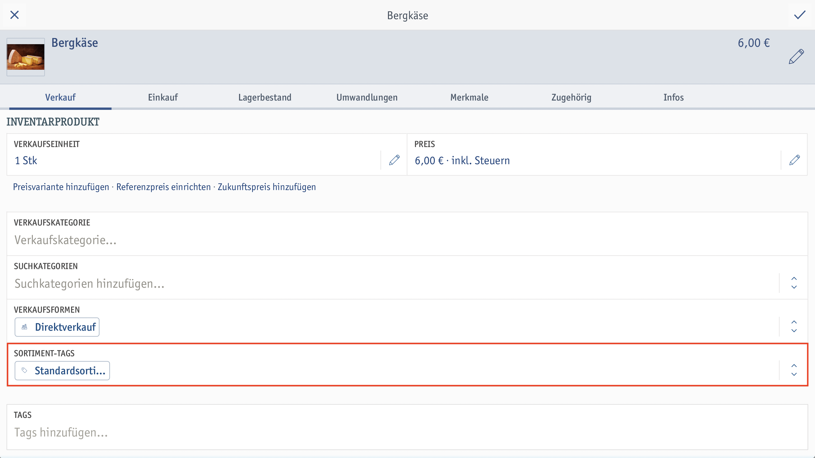Click the 6,00 € header price
This screenshot has width=815, height=458.
pyautogui.click(x=754, y=43)
